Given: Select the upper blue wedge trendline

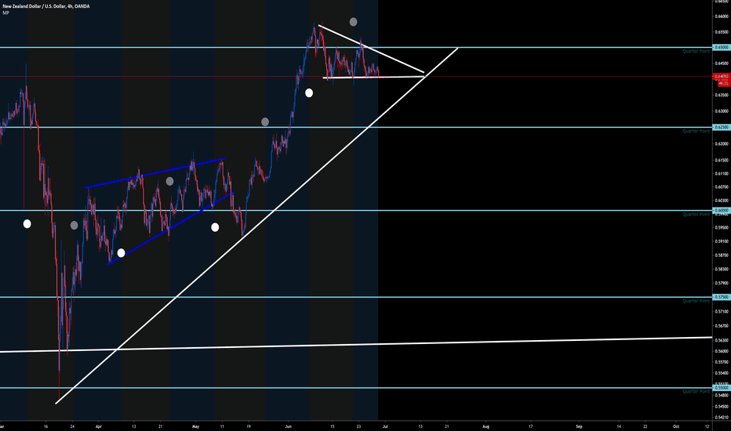Looking at the screenshot, I should coord(156,173).
